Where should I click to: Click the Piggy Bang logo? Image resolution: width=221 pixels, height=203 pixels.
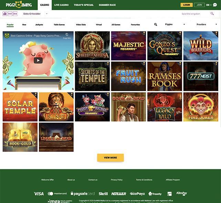point(19,5)
